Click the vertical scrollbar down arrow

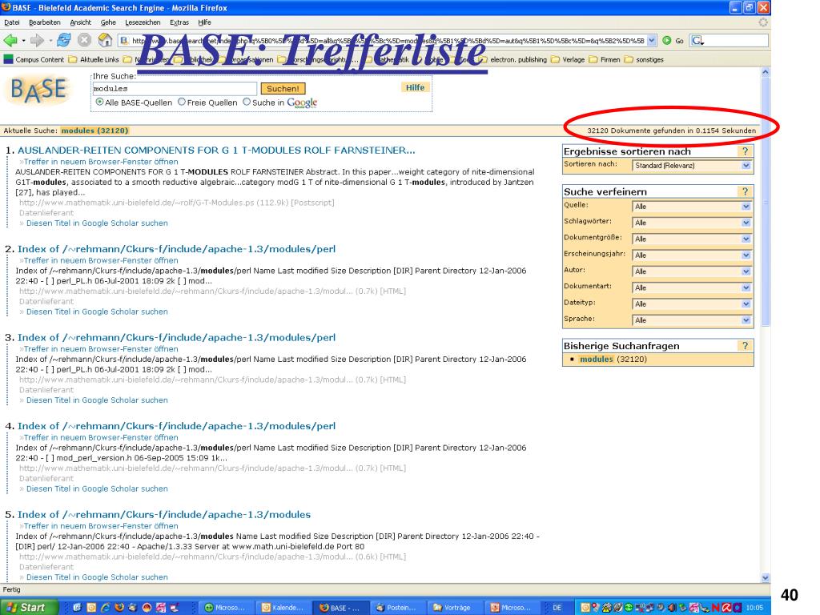click(766, 578)
